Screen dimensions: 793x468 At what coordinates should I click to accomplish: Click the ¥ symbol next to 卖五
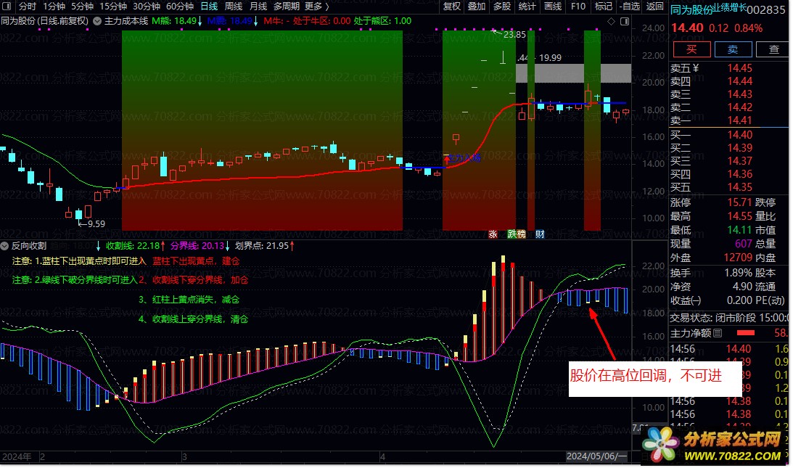coord(696,67)
